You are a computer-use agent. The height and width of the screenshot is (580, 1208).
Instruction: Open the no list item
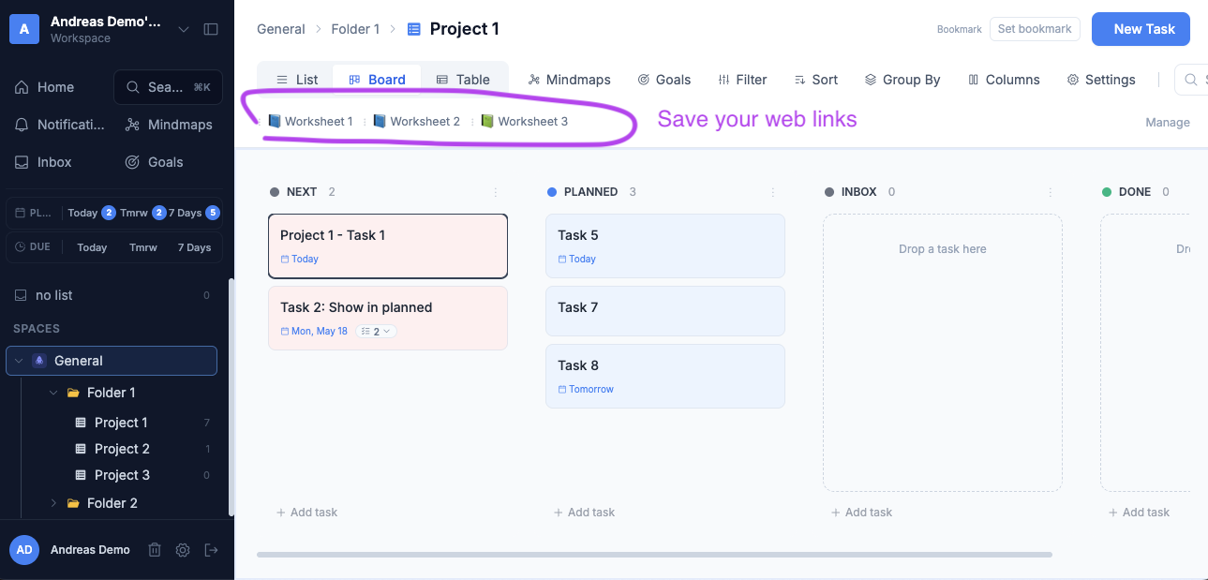(x=112, y=295)
